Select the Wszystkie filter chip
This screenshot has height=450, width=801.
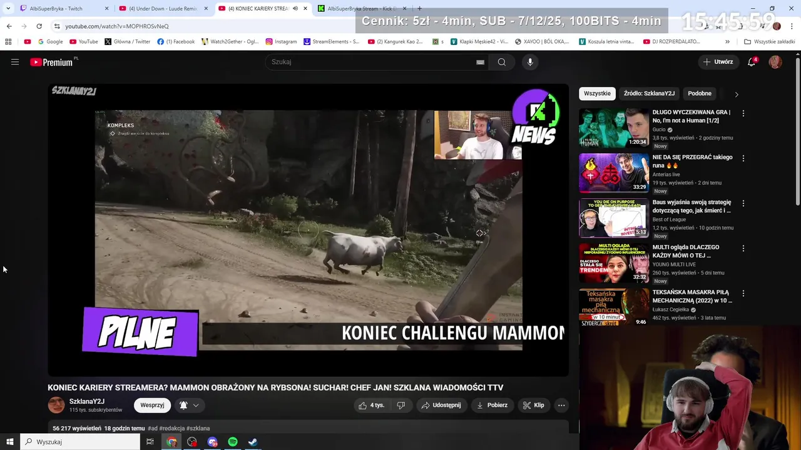(x=597, y=93)
